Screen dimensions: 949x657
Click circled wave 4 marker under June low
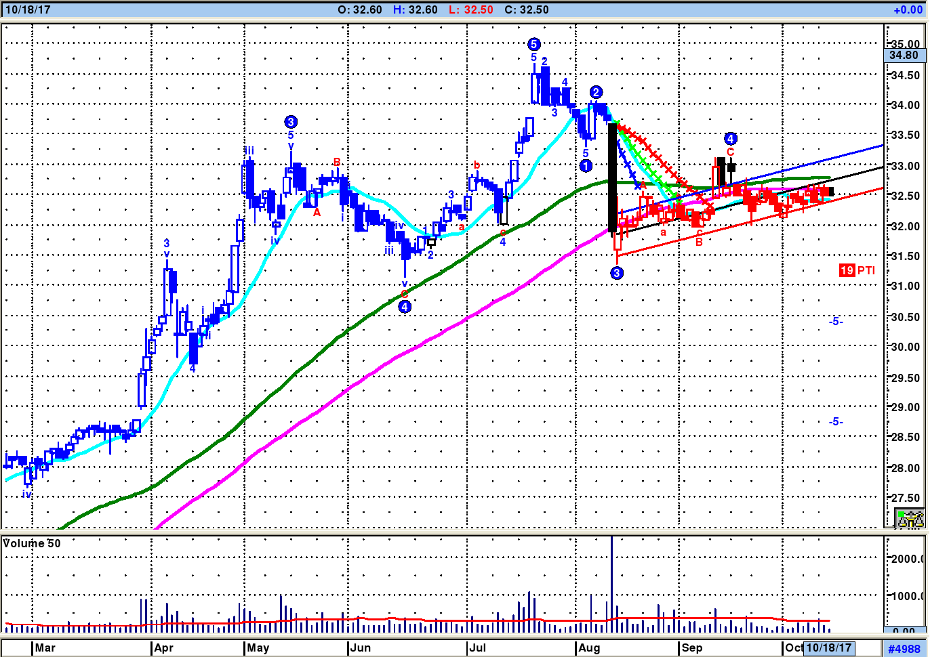(x=405, y=306)
